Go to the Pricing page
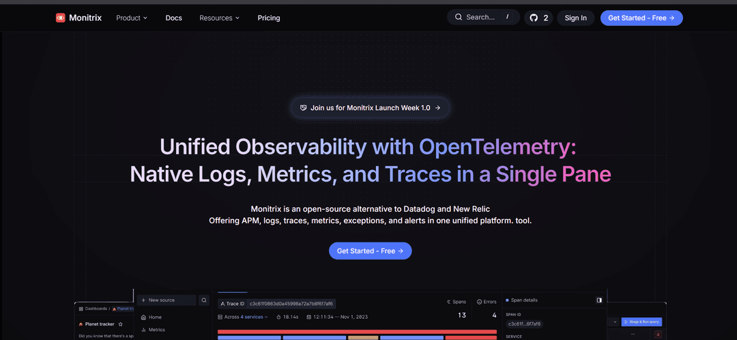This screenshot has height=340, width=737. coord(269,18)
